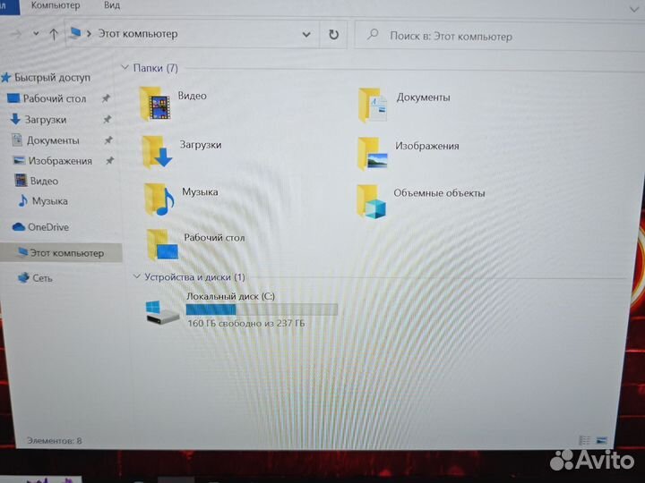Click the Рабочий стол folder label in Папки
This screenshot has width=645, height=483.
pyautogui.click(x=214, y=237)
